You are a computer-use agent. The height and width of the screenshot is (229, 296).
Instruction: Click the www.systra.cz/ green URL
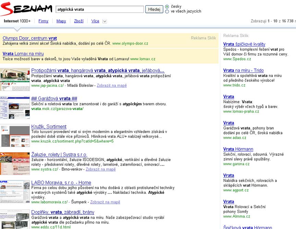pyautogui.click(x=45, y=169)
